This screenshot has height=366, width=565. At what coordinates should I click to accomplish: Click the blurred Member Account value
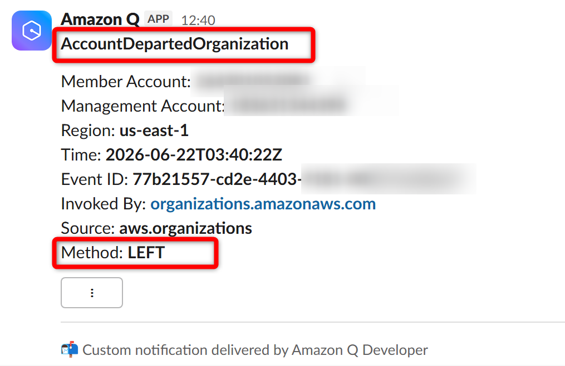pyautogui.click(x=277, y=81)
